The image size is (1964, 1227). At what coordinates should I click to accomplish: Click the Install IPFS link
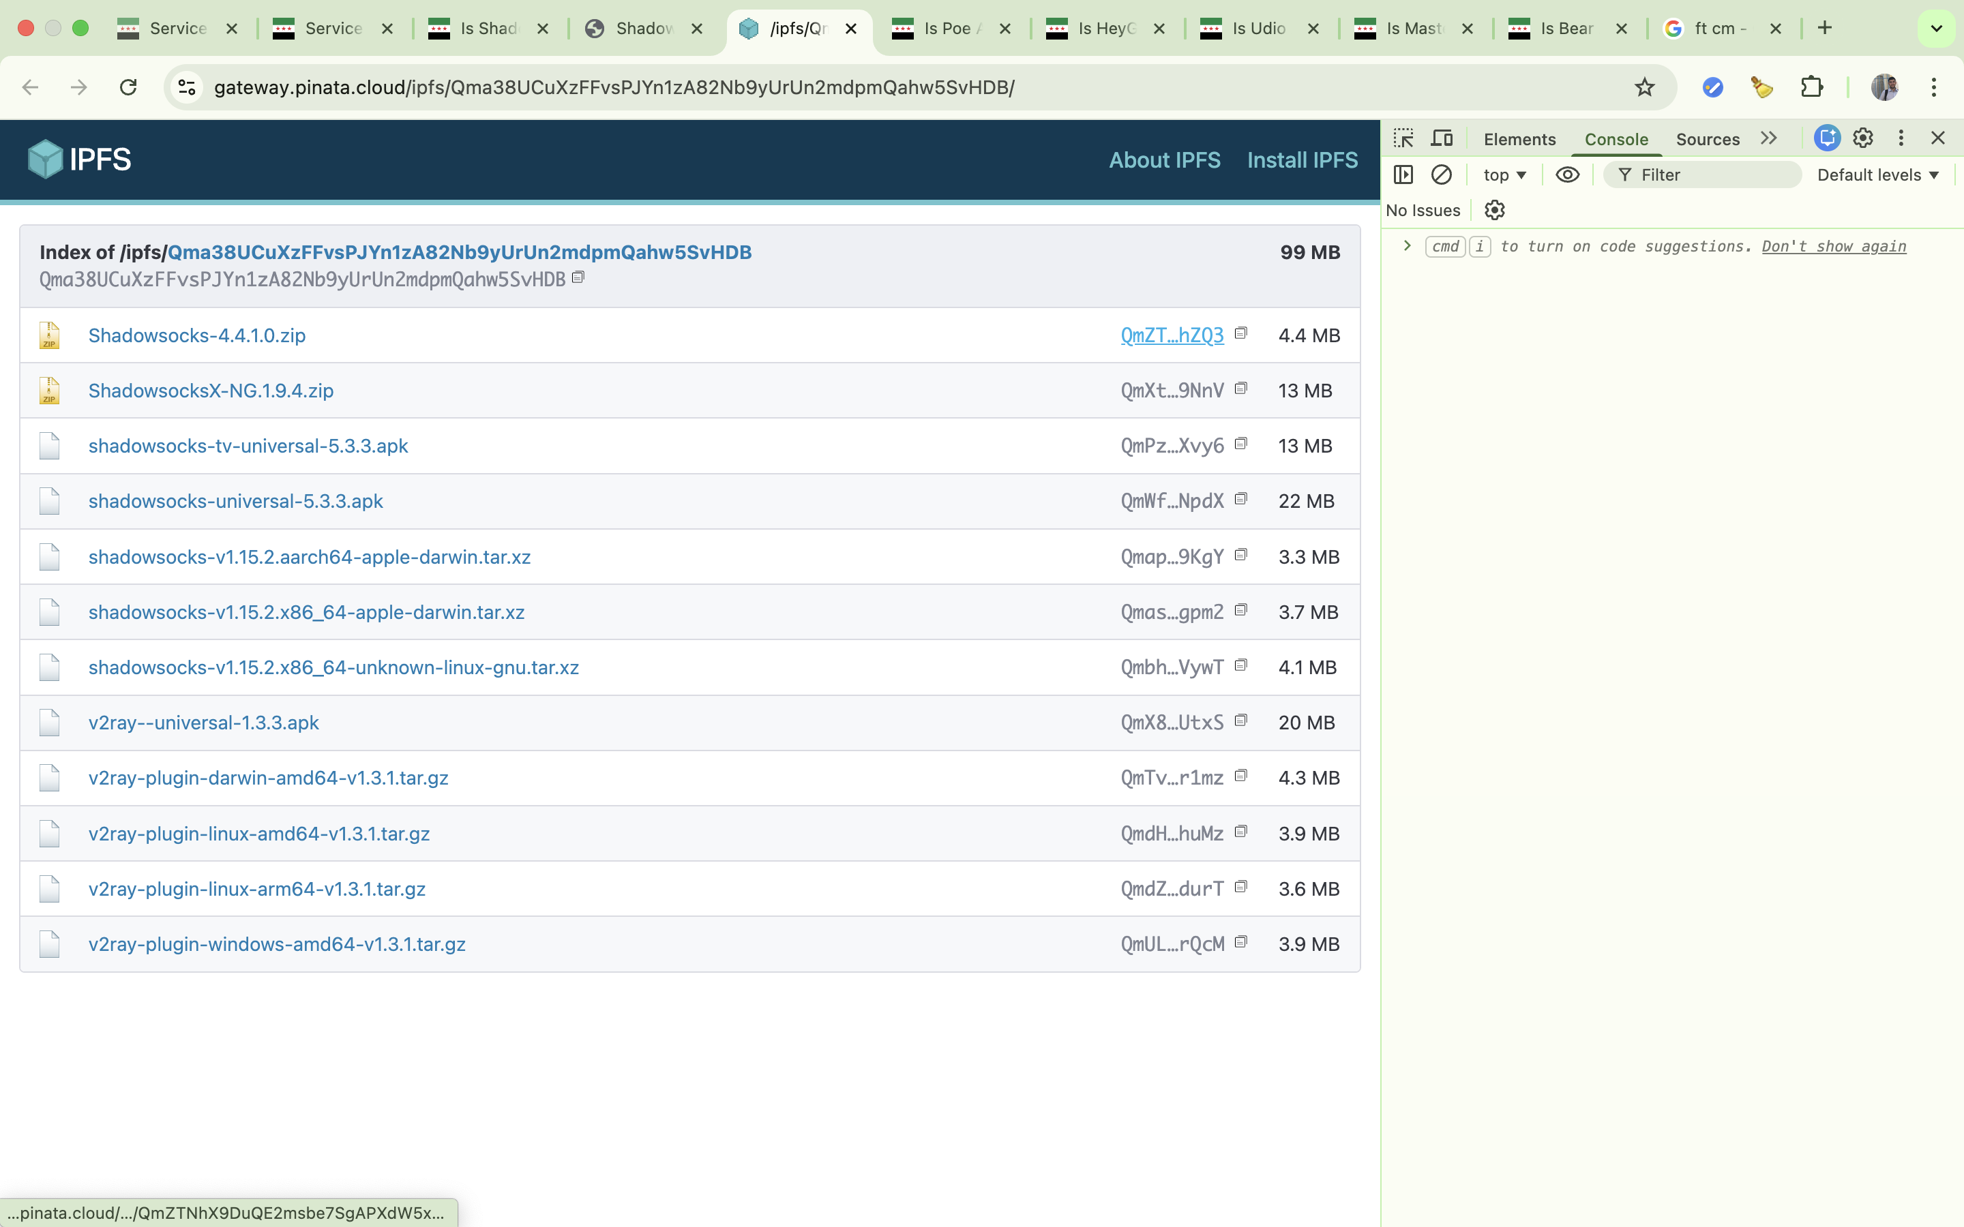(x=1302, y=160)
